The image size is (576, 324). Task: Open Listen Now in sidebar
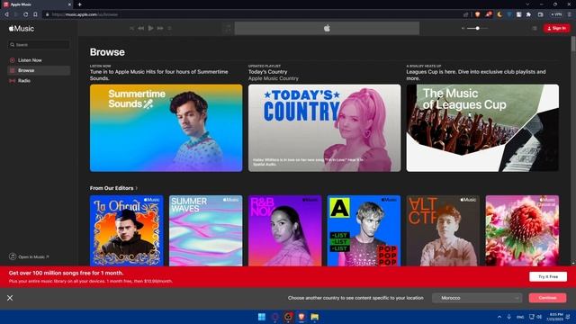coord(39,60)
